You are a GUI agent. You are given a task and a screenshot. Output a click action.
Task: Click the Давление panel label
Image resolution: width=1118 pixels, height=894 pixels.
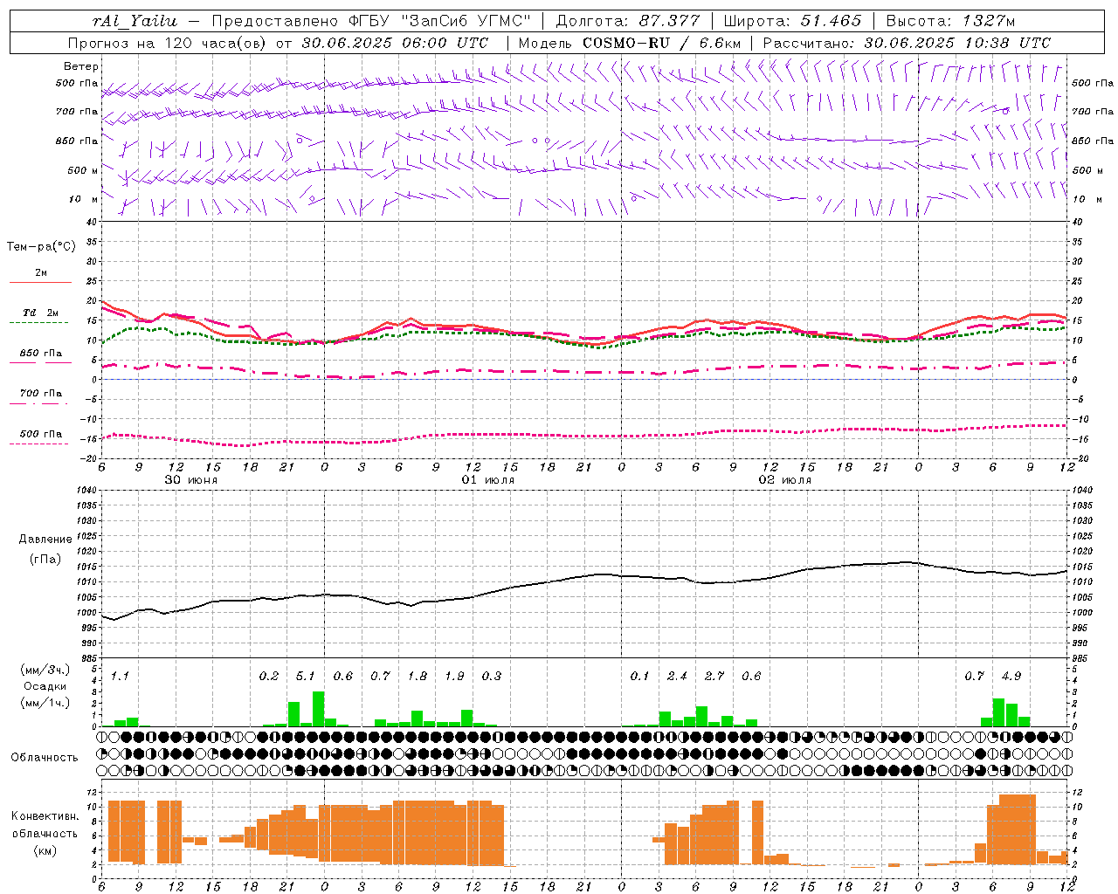(45, 540)
